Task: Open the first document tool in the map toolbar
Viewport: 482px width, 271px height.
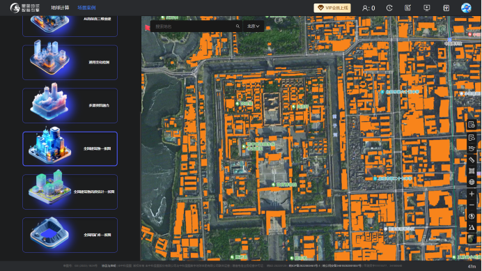Action: [x=472, y=125]
